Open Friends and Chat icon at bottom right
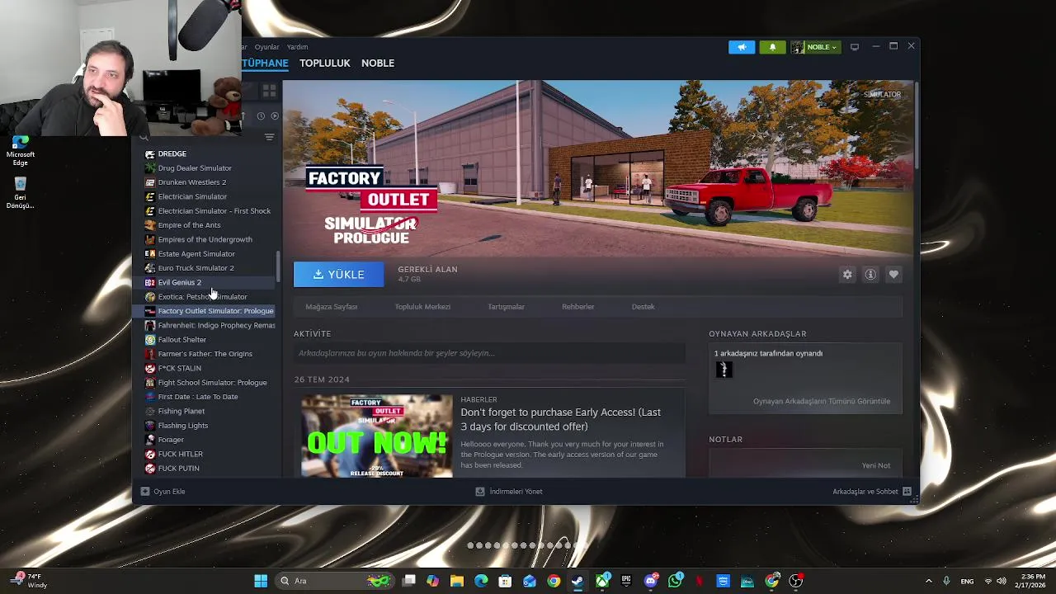 (907, 492)
